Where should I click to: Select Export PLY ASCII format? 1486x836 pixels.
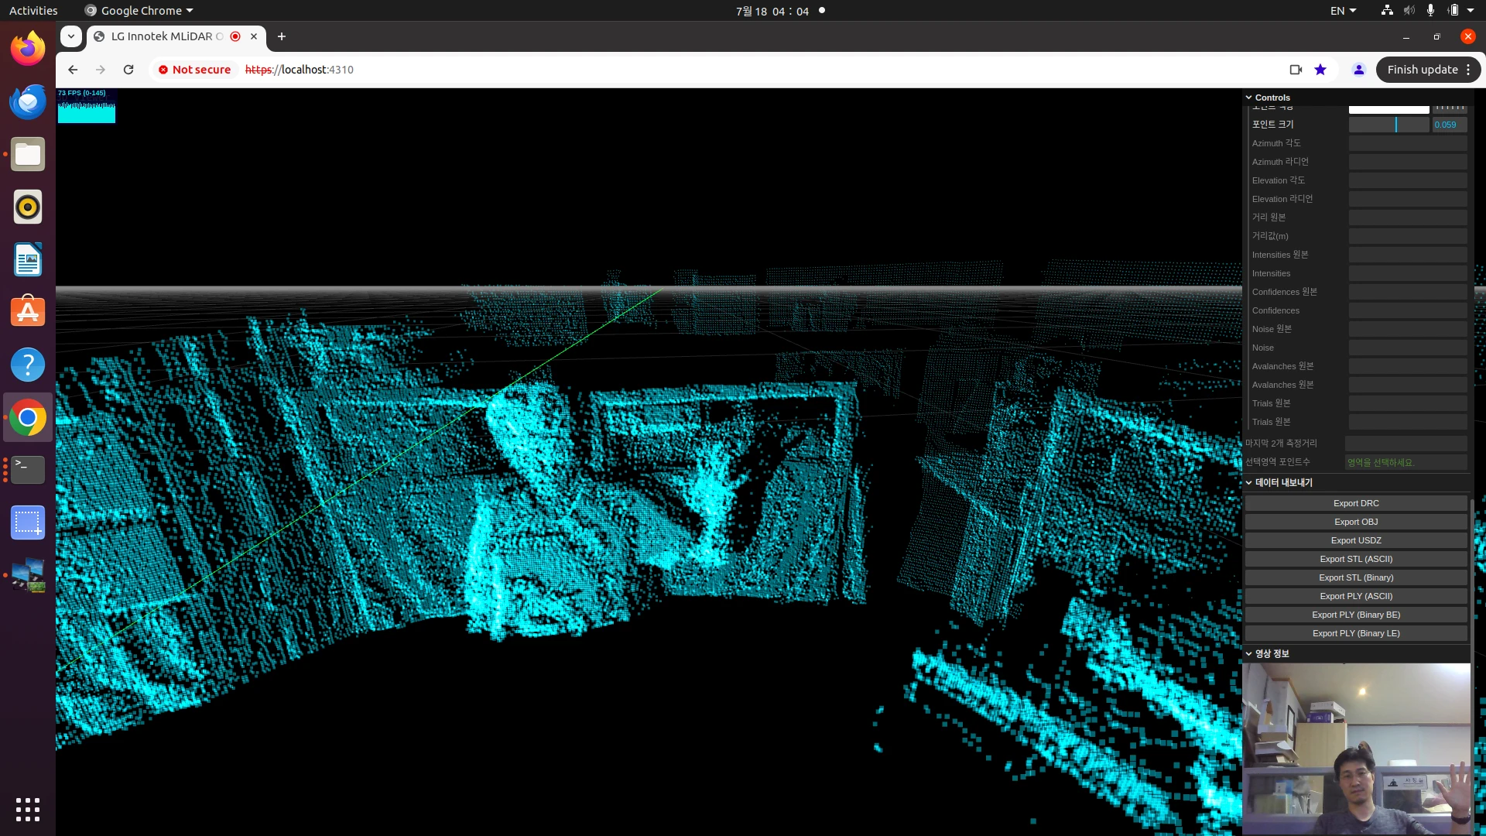point(1355,596)
